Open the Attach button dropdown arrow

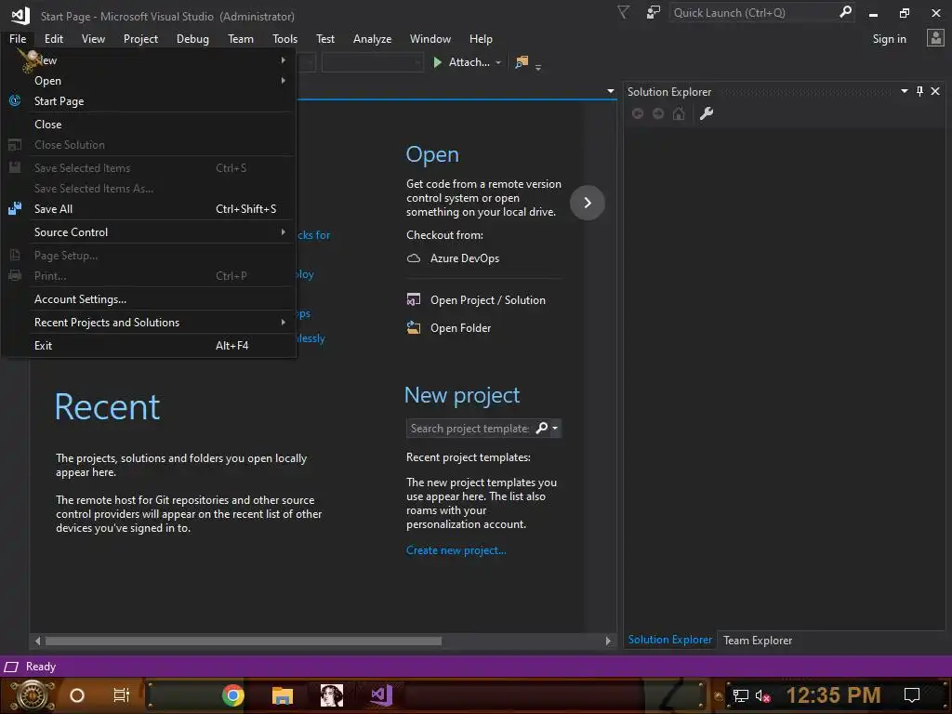498,62
